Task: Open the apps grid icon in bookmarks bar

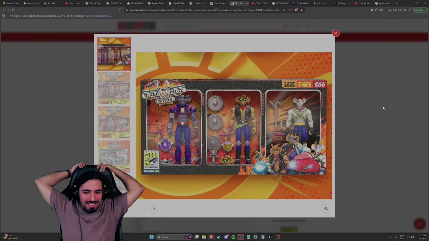Action: coord(3,16)
